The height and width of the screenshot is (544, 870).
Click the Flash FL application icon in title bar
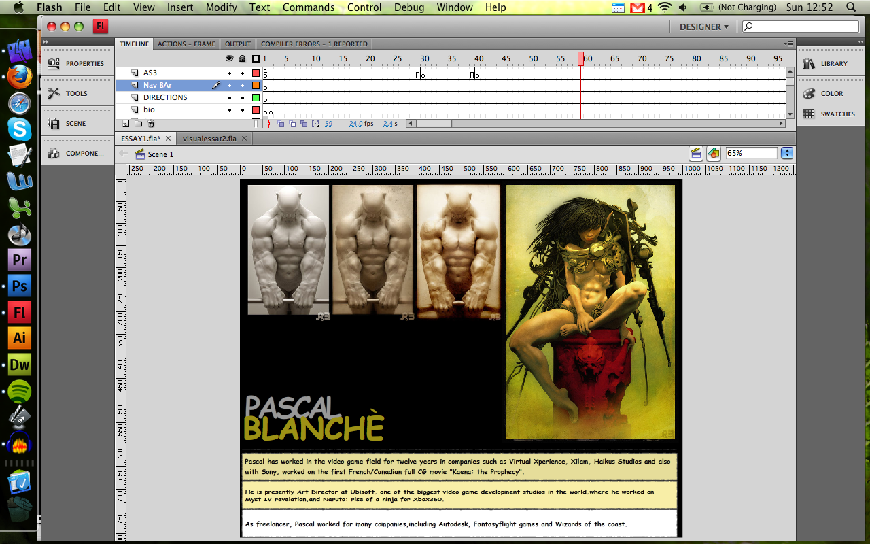101,27
